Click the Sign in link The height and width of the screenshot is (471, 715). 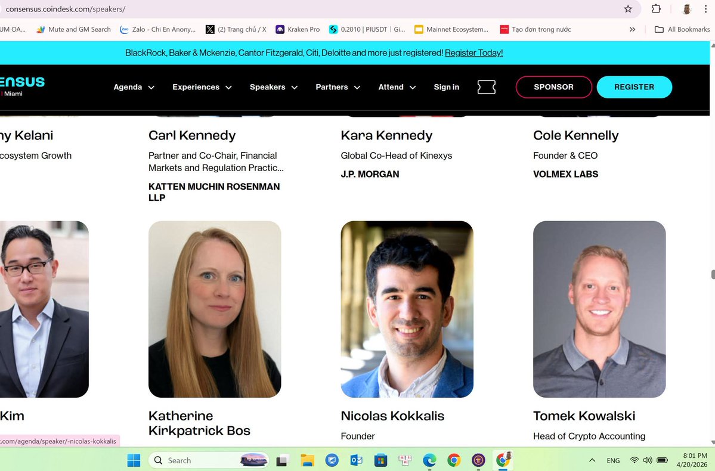point(447,87)
